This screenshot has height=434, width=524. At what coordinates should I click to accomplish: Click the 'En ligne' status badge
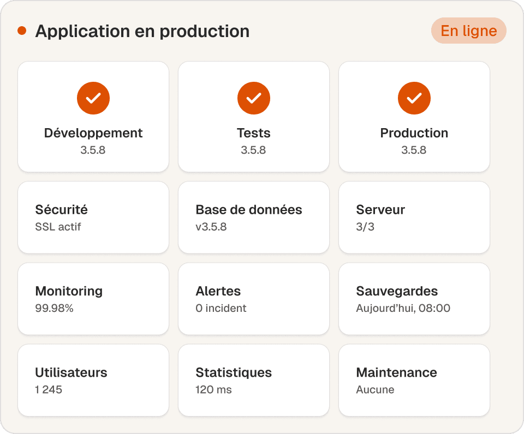tap(468, 31)
